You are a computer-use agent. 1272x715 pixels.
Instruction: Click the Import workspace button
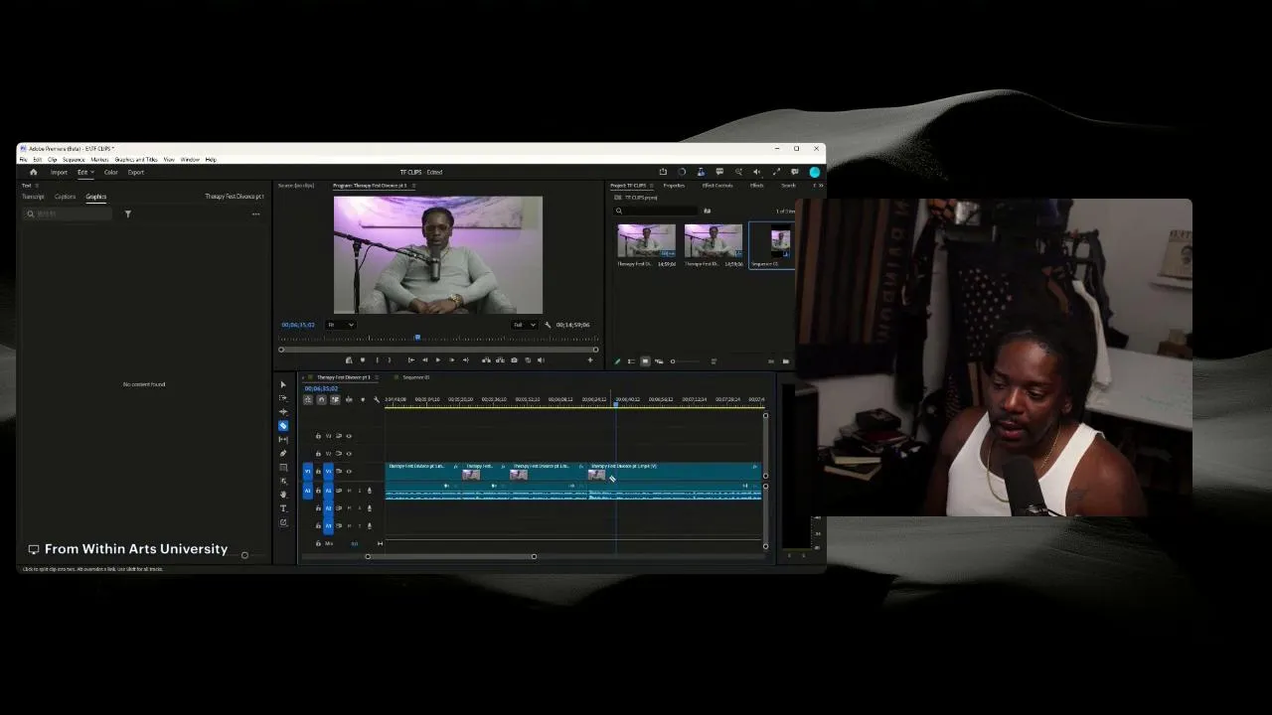point(59,173)
